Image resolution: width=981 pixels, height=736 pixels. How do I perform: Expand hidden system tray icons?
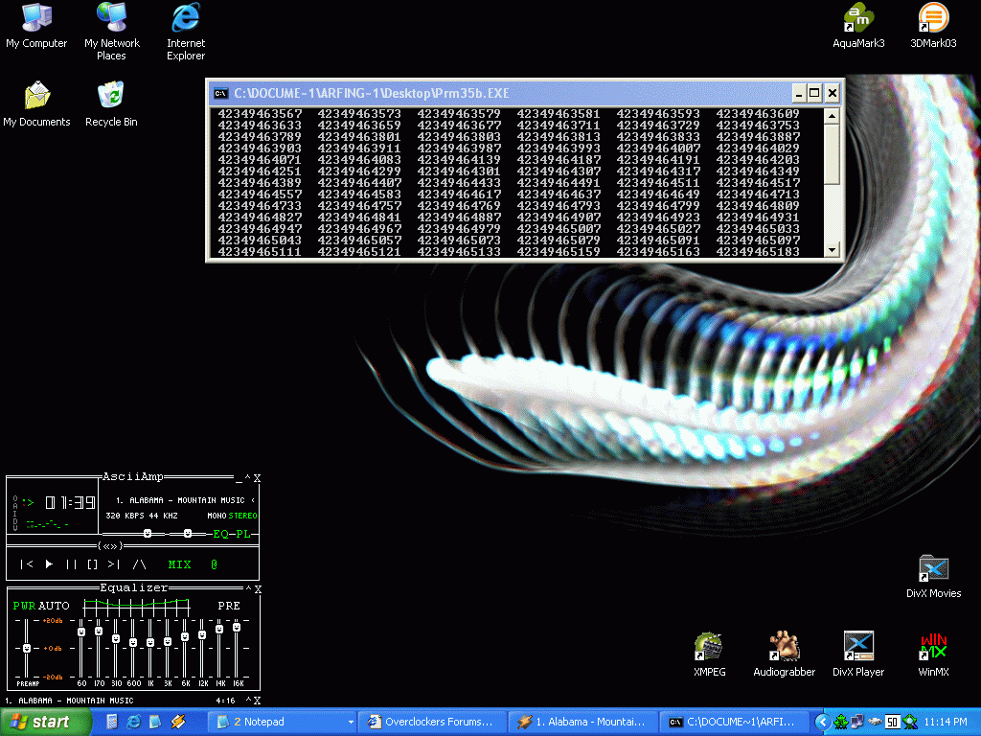coord(821,721)
